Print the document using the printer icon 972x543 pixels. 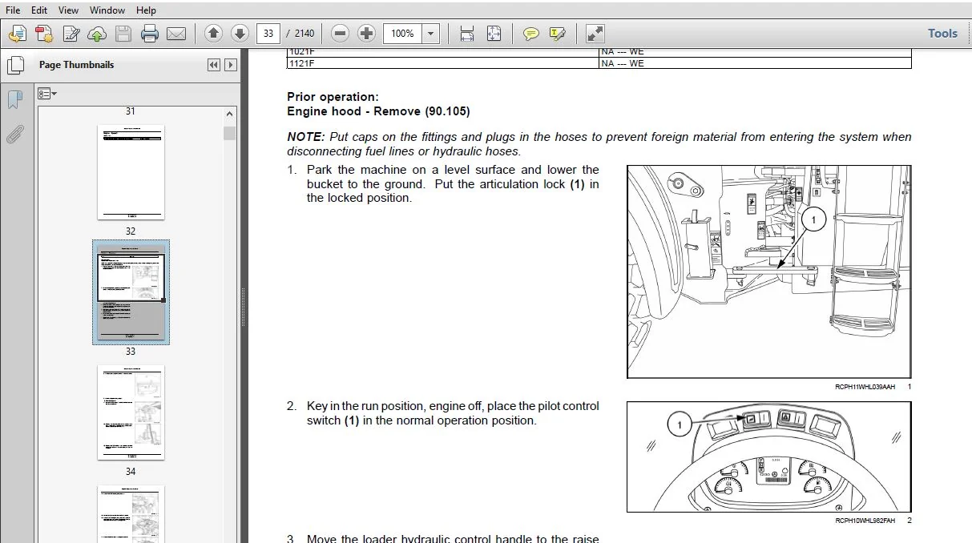150,34
